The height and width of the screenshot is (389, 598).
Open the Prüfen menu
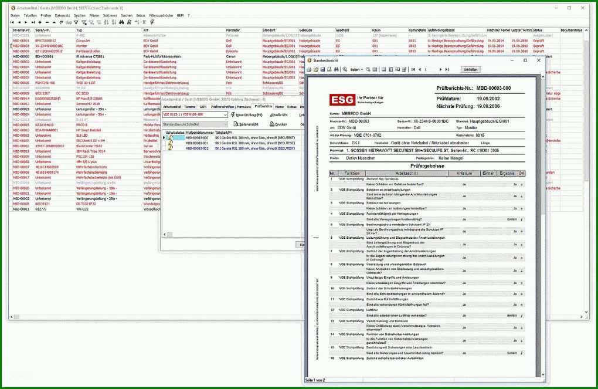coord(46,16)
